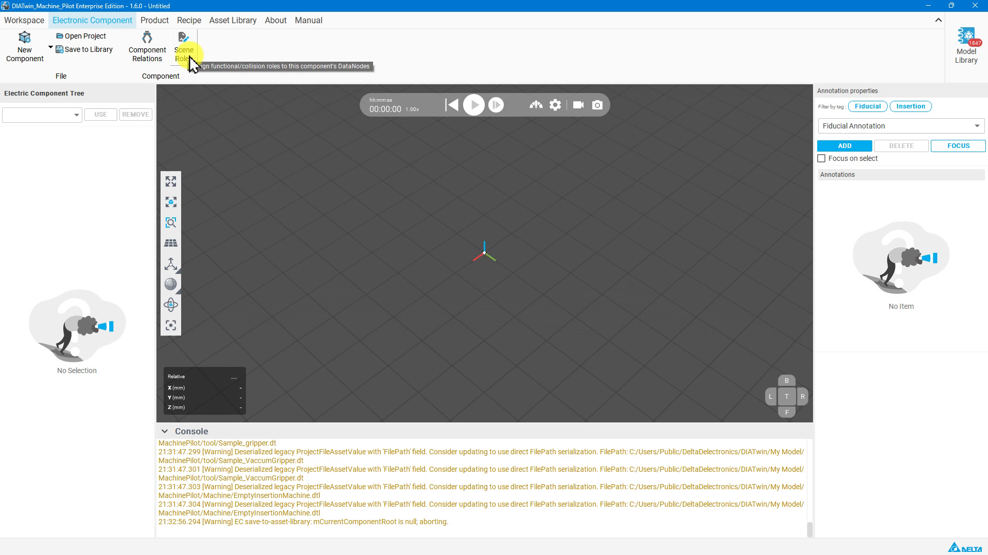Click the orbit rotation view icon
The height and width of the screenshot is (555, 988).
(171, 305)
